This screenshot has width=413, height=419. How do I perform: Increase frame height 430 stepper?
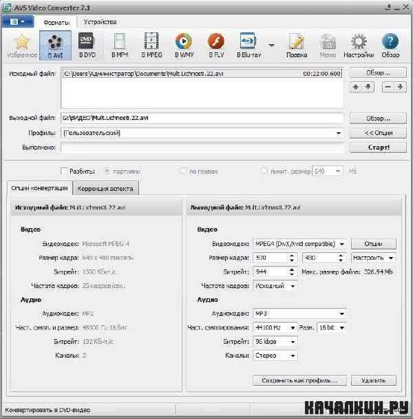[x=341, y=255]
